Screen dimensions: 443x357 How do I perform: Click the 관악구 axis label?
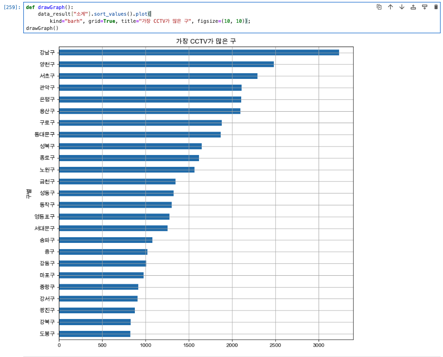(47, 87)
